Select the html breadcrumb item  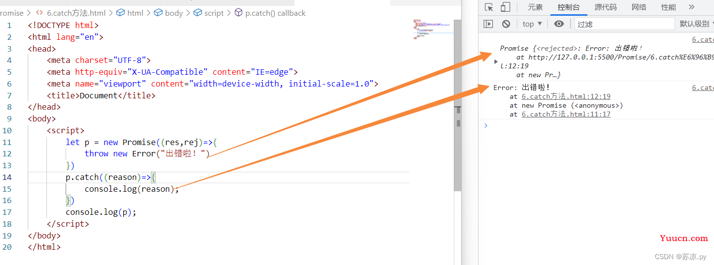coord(130,13)
